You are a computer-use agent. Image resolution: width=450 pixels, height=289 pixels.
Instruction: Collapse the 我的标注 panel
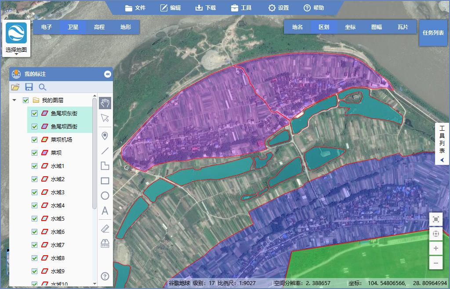point(107,74)
